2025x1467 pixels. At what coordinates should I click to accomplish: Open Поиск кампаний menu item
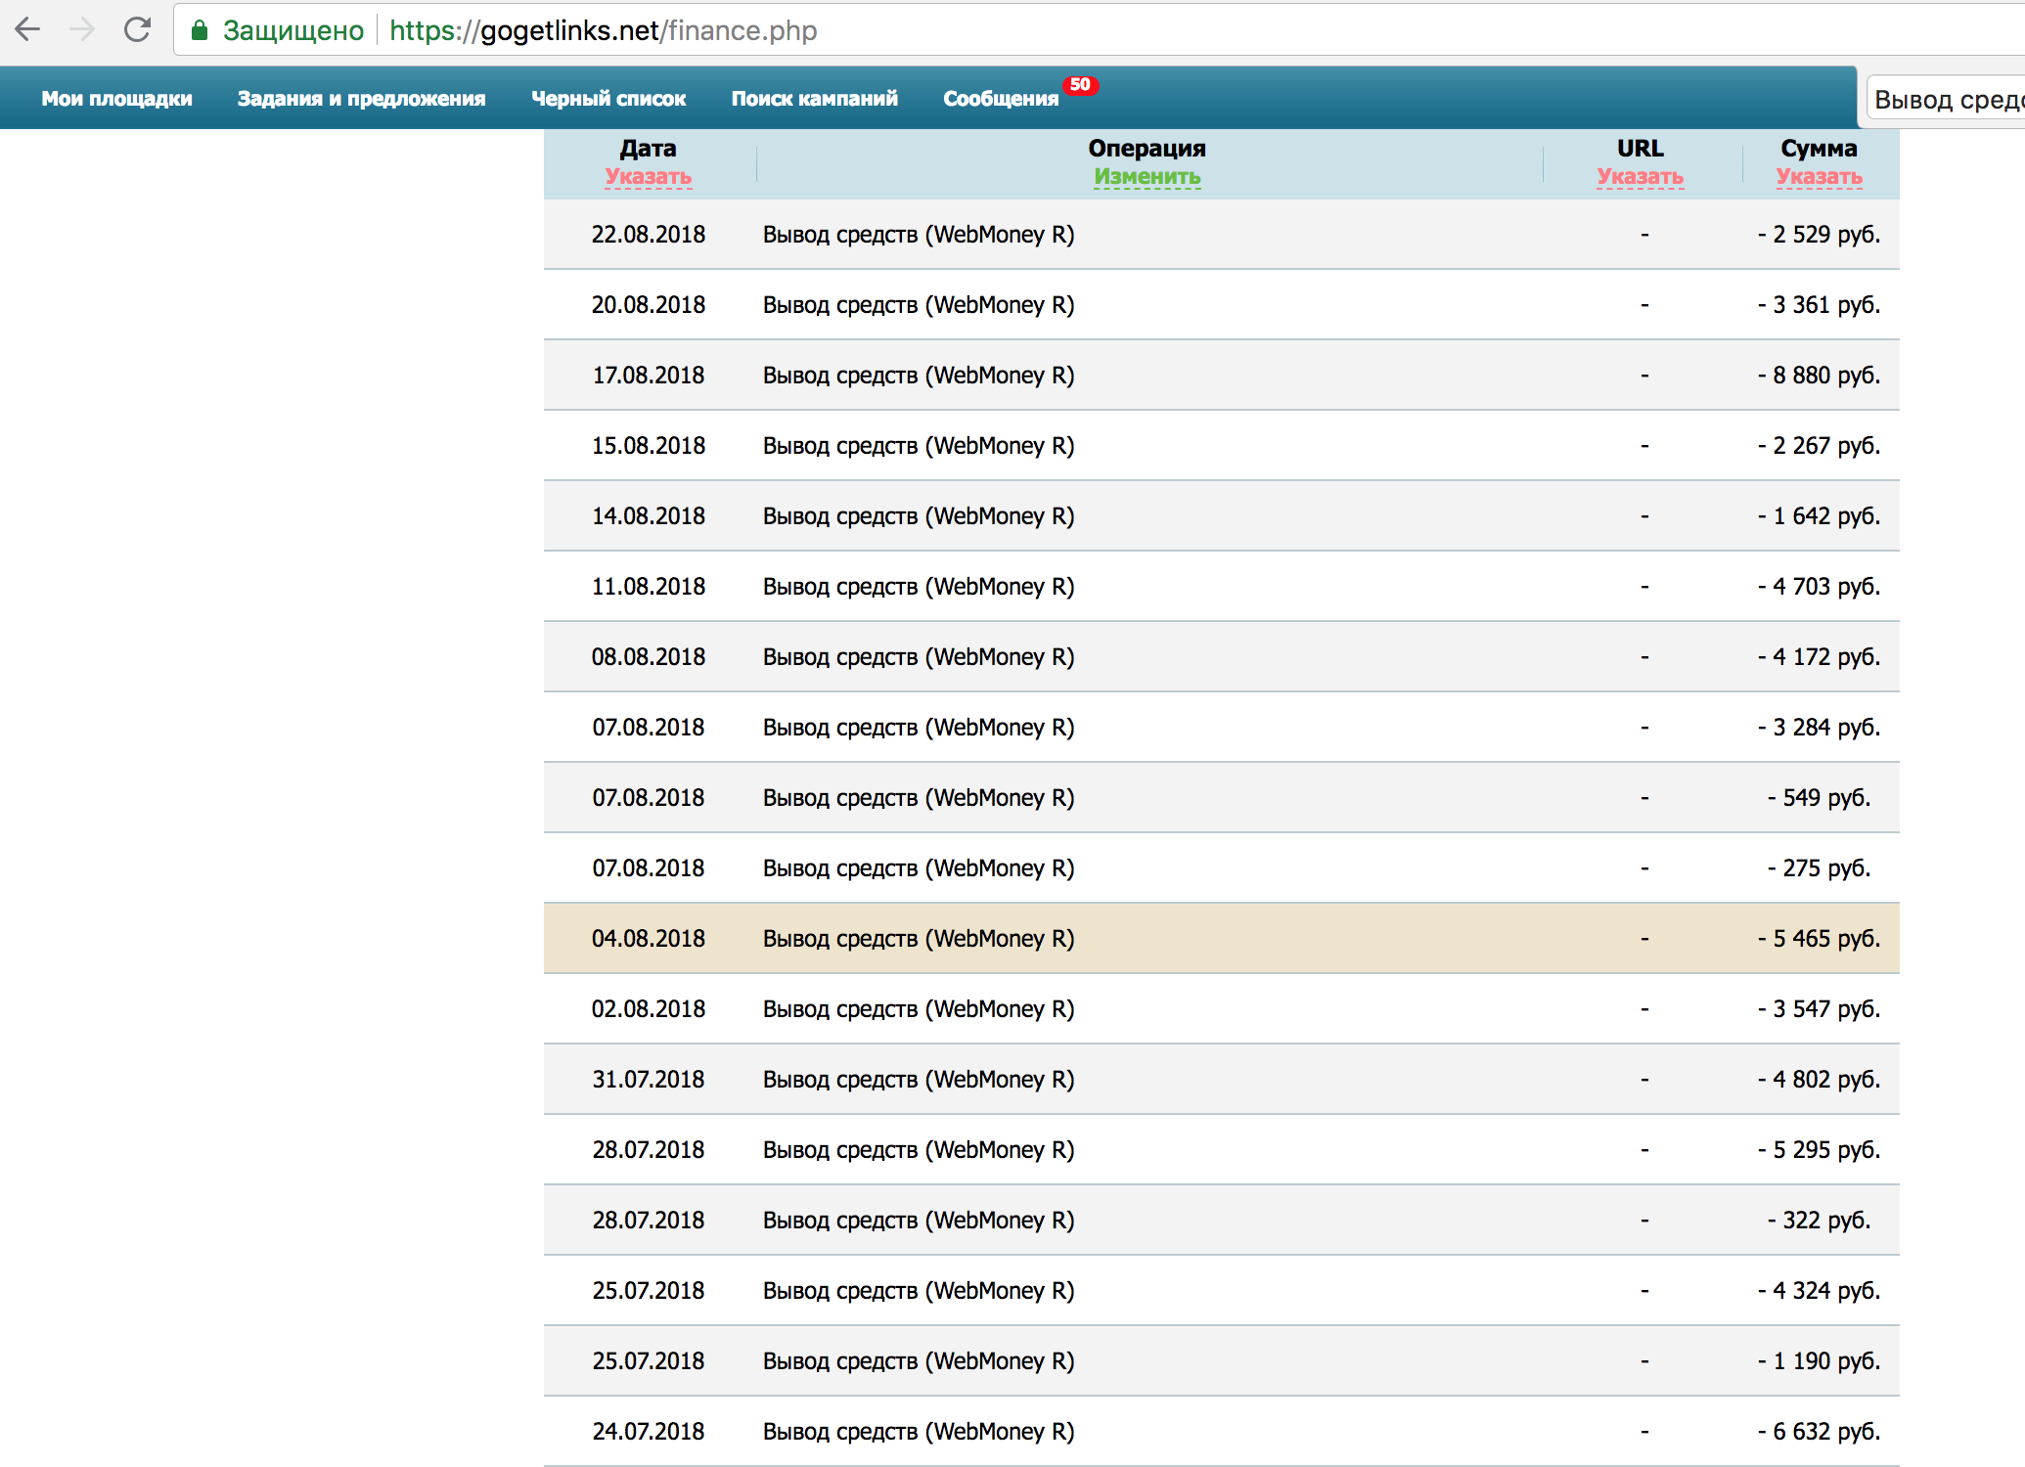click(x=814, y=99)
